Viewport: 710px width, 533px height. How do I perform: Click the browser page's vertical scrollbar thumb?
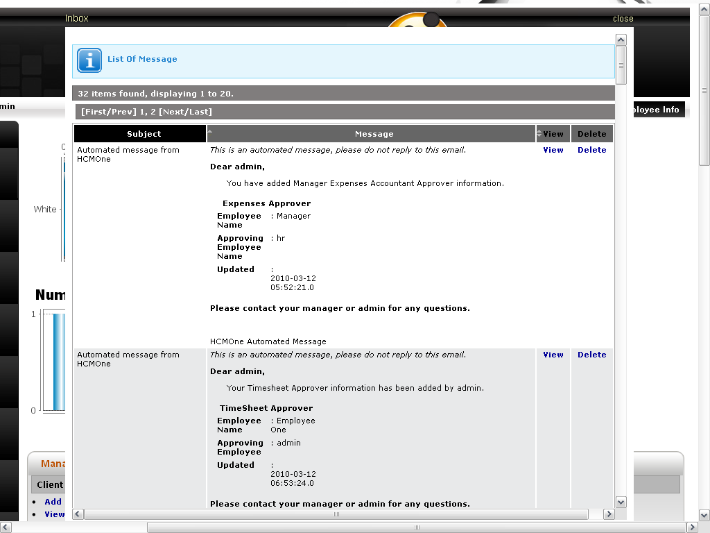[704, 90]
